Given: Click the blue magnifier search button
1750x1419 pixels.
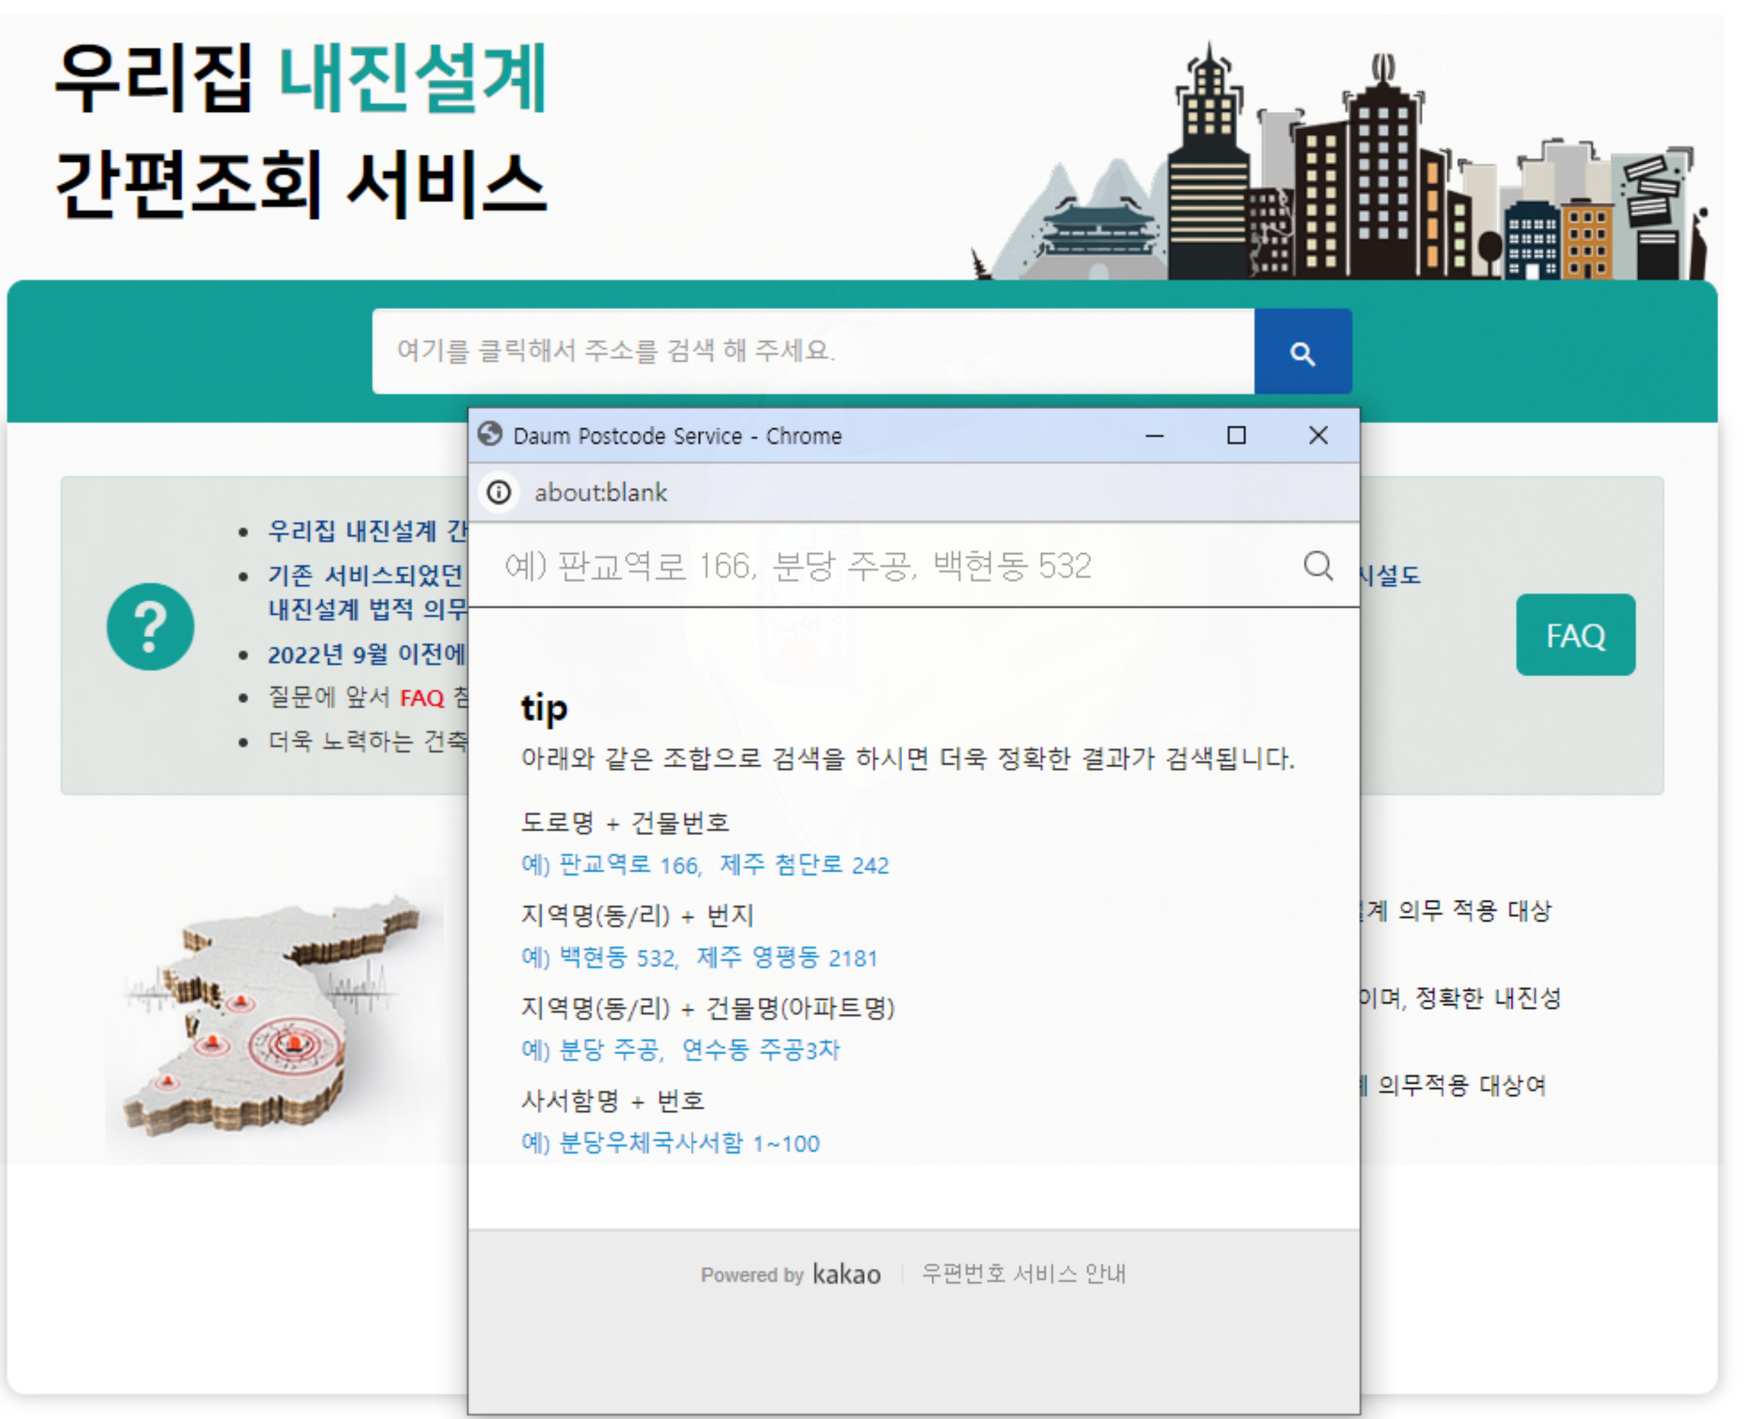Looking at the screenshot, I should [x=1302, y=352].
